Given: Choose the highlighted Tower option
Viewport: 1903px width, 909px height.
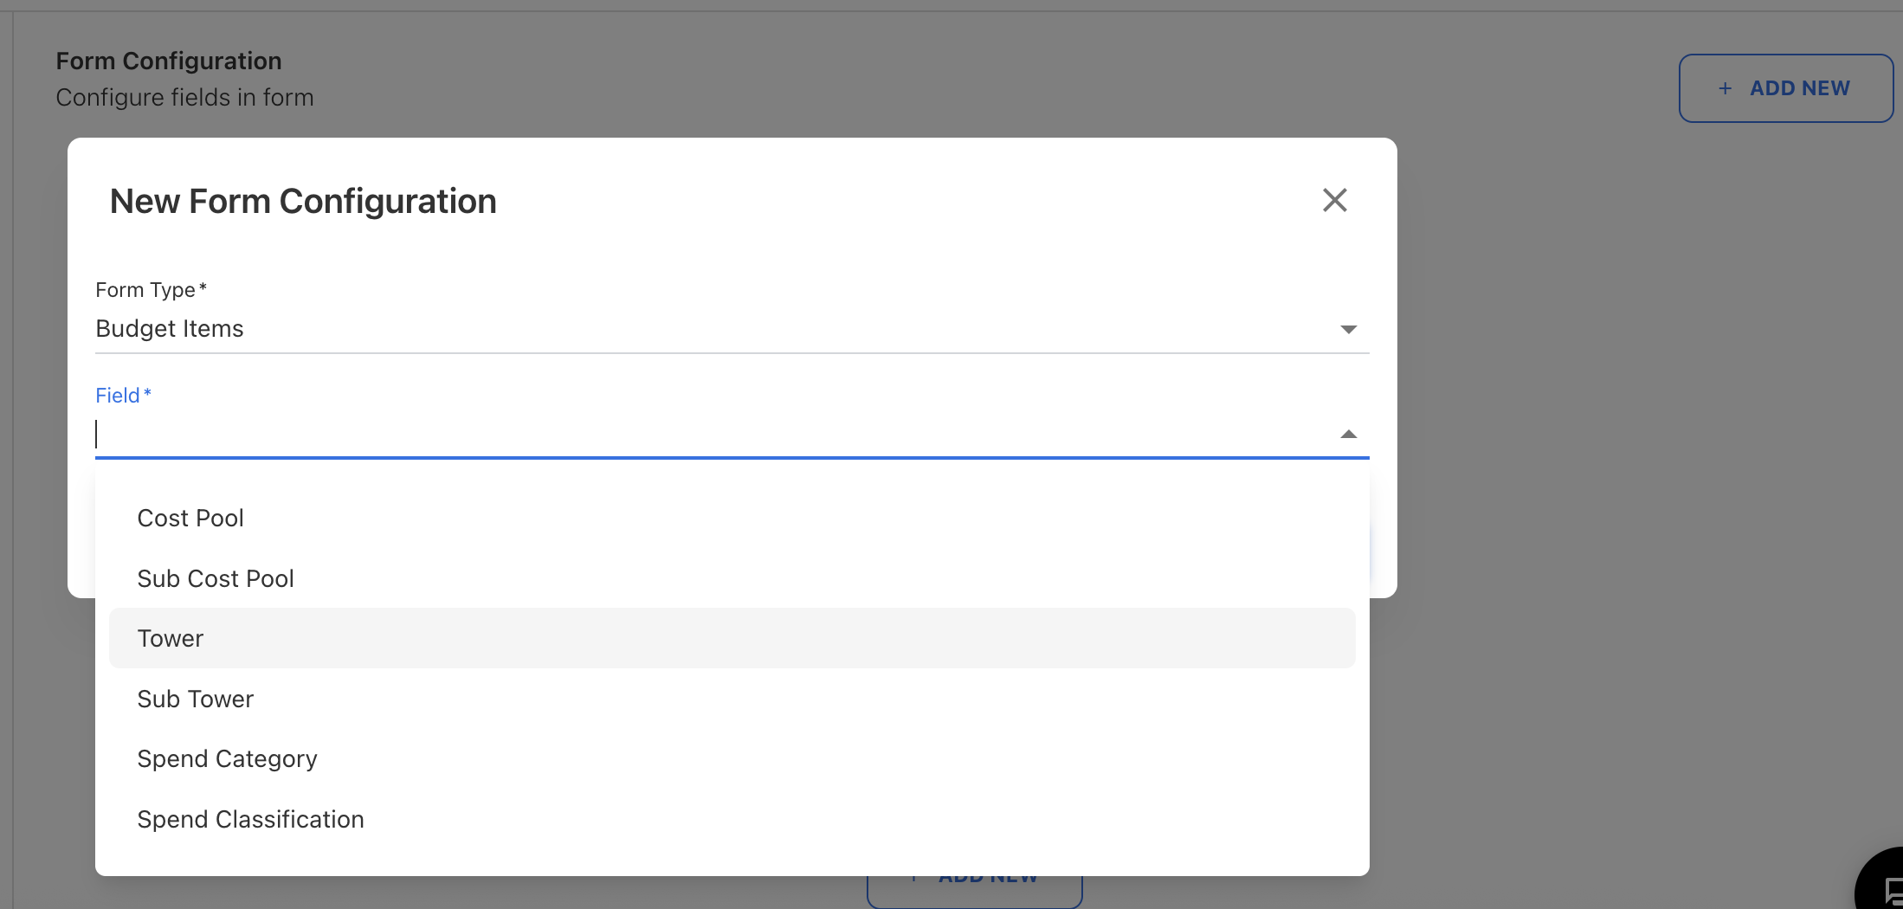Looking at the screenshot, I should tap(171, 638).
